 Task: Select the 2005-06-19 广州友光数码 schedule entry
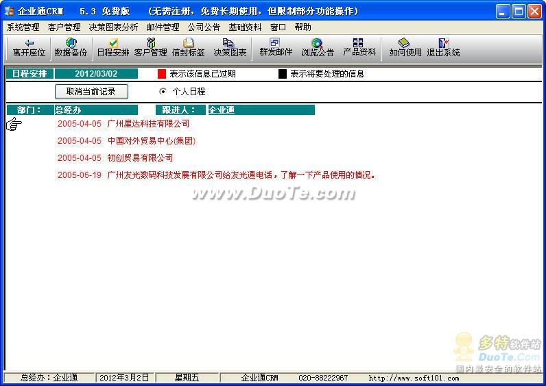tap(216, 175)
